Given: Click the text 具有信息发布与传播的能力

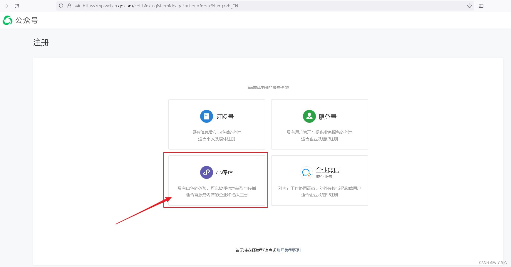Looking at the screenshot, I should (217, 132).
